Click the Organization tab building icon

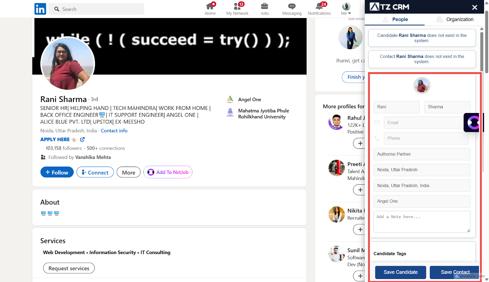439,19
